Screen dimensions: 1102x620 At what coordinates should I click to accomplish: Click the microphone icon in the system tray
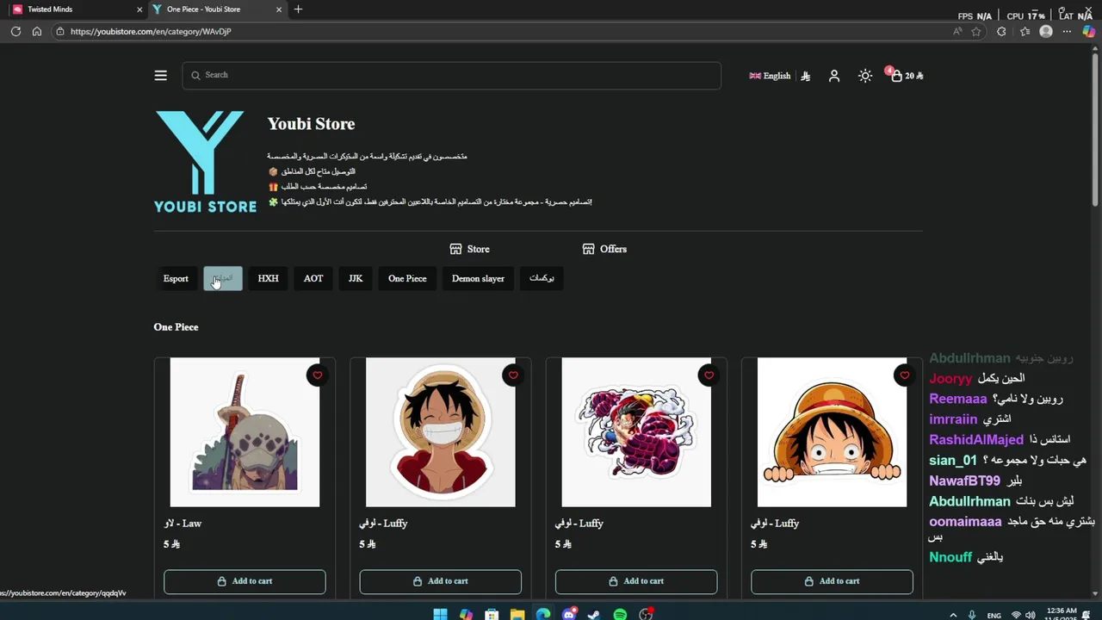click(972, 615)
